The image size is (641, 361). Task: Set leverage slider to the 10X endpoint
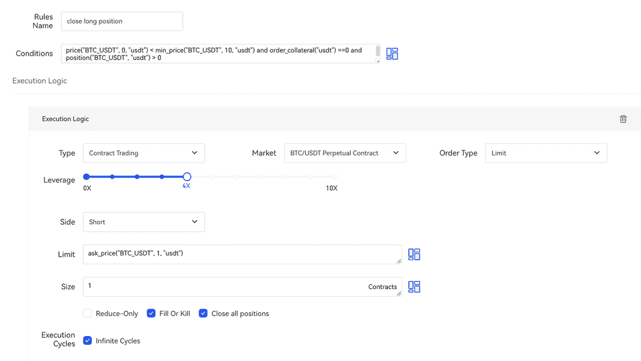click(335, 177)
